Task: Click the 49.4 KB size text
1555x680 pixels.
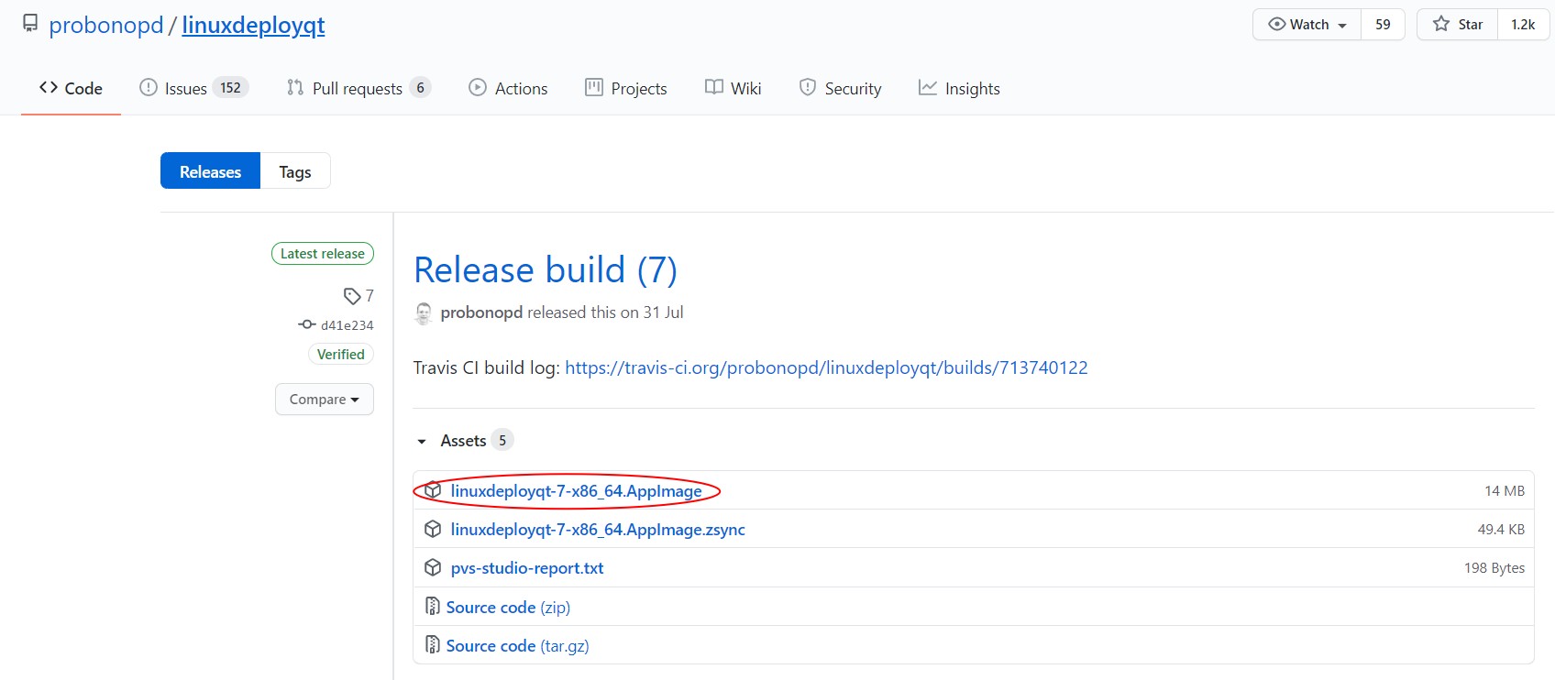Action: [1501, 530]
